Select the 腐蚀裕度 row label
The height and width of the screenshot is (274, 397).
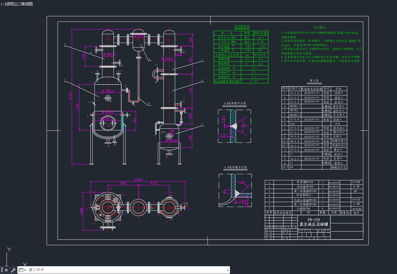click(x=223, y=64)
